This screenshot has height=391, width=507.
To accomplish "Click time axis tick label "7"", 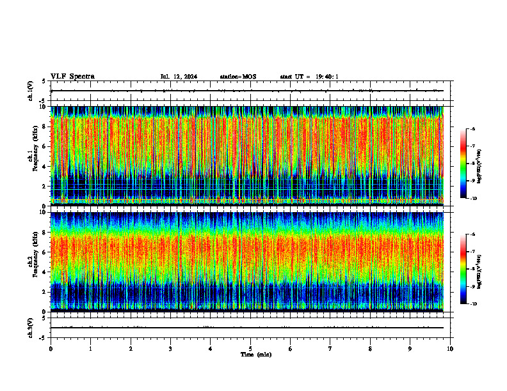I will tap(330, 349).
